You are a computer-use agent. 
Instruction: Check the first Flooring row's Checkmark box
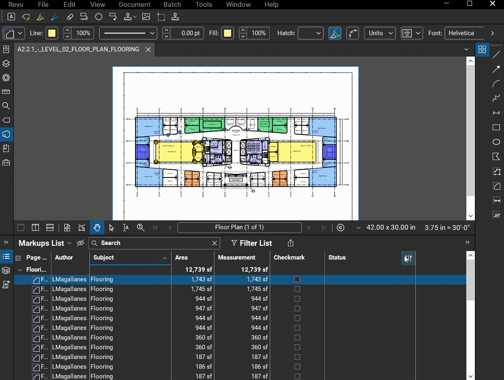click(x=297, y=279)
